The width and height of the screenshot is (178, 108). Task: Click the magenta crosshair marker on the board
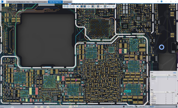(76, 80)
